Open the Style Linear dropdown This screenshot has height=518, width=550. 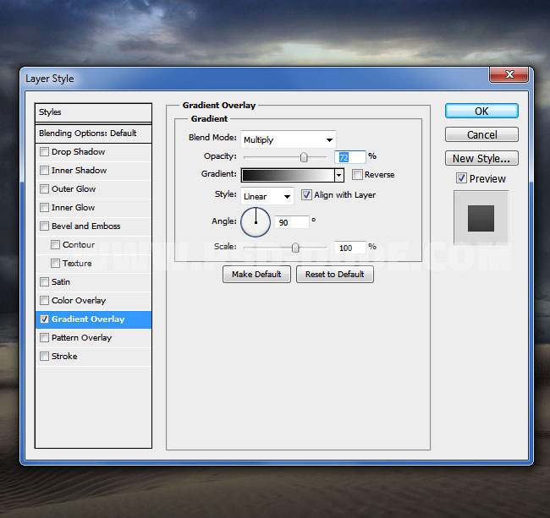[x=267, y=196]
